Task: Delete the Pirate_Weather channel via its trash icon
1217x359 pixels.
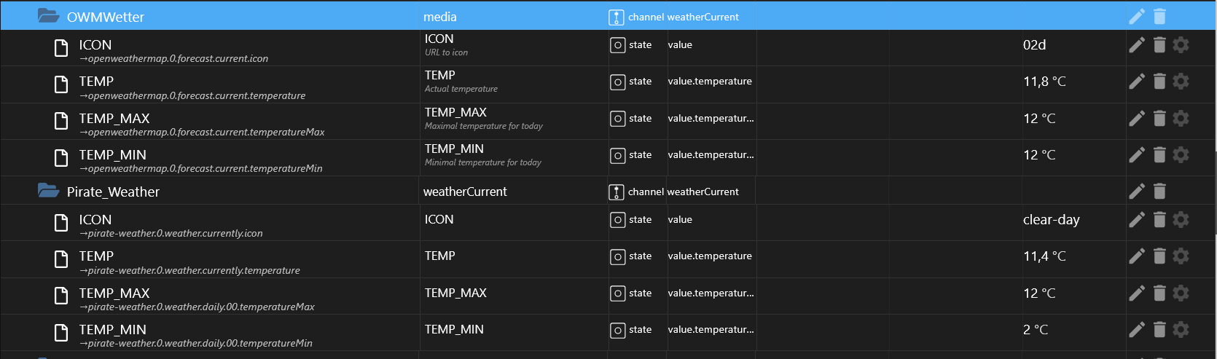Action: [x=1159, y=192]
